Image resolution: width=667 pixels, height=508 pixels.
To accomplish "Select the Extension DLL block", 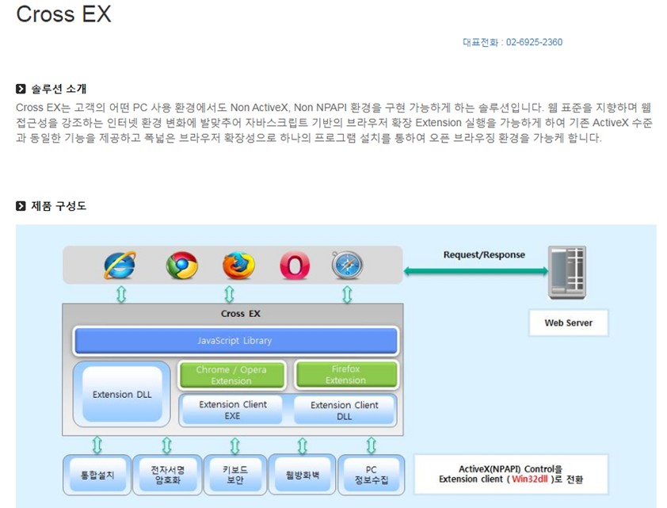I will pos(122,395).
